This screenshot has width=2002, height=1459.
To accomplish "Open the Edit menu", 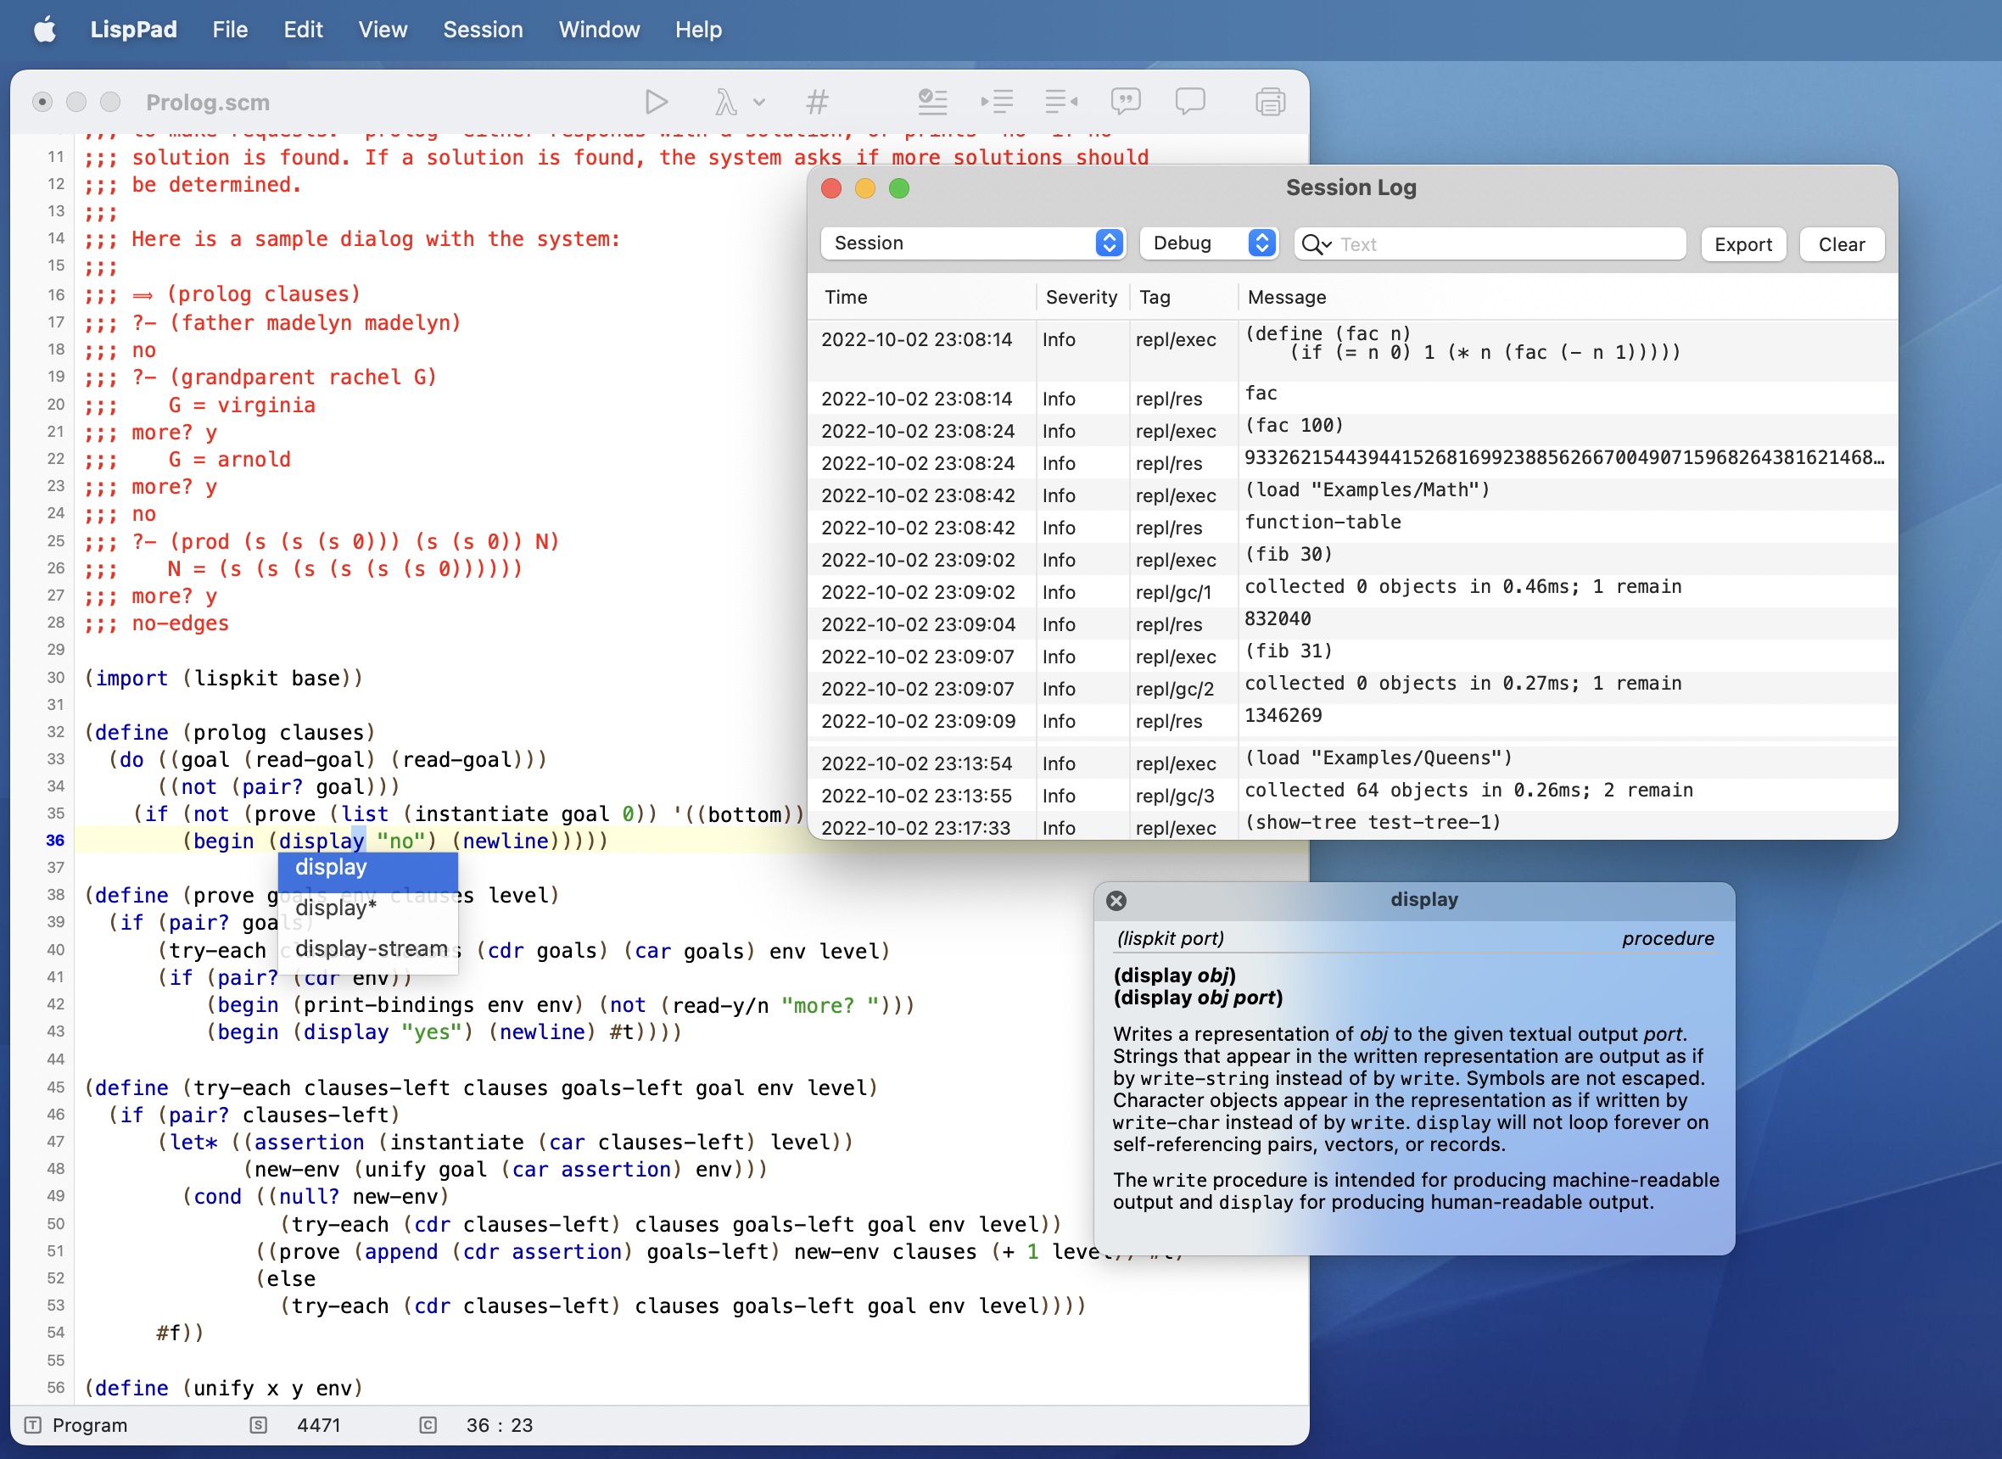I will [x=303, y=29].
